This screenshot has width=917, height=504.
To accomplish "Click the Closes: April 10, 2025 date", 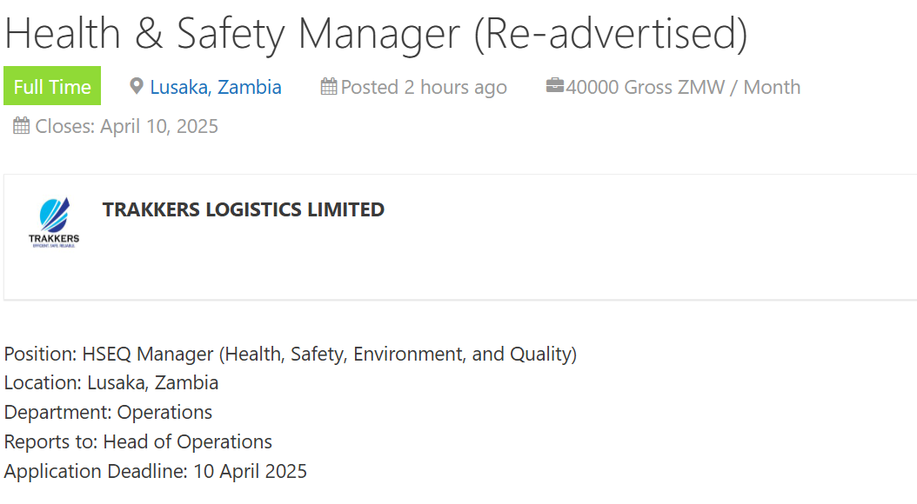I will click(126, 126).
